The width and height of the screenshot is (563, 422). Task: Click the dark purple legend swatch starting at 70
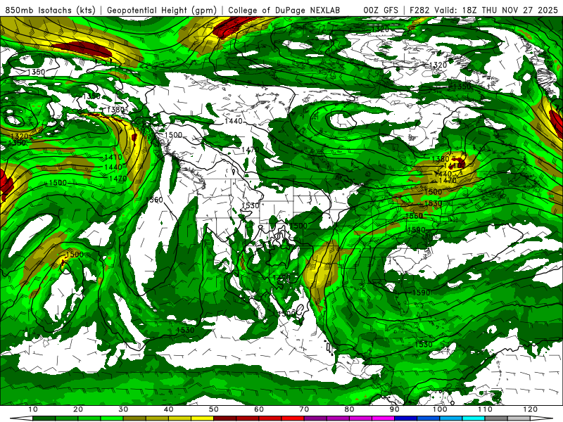click(x=315, y=418)
